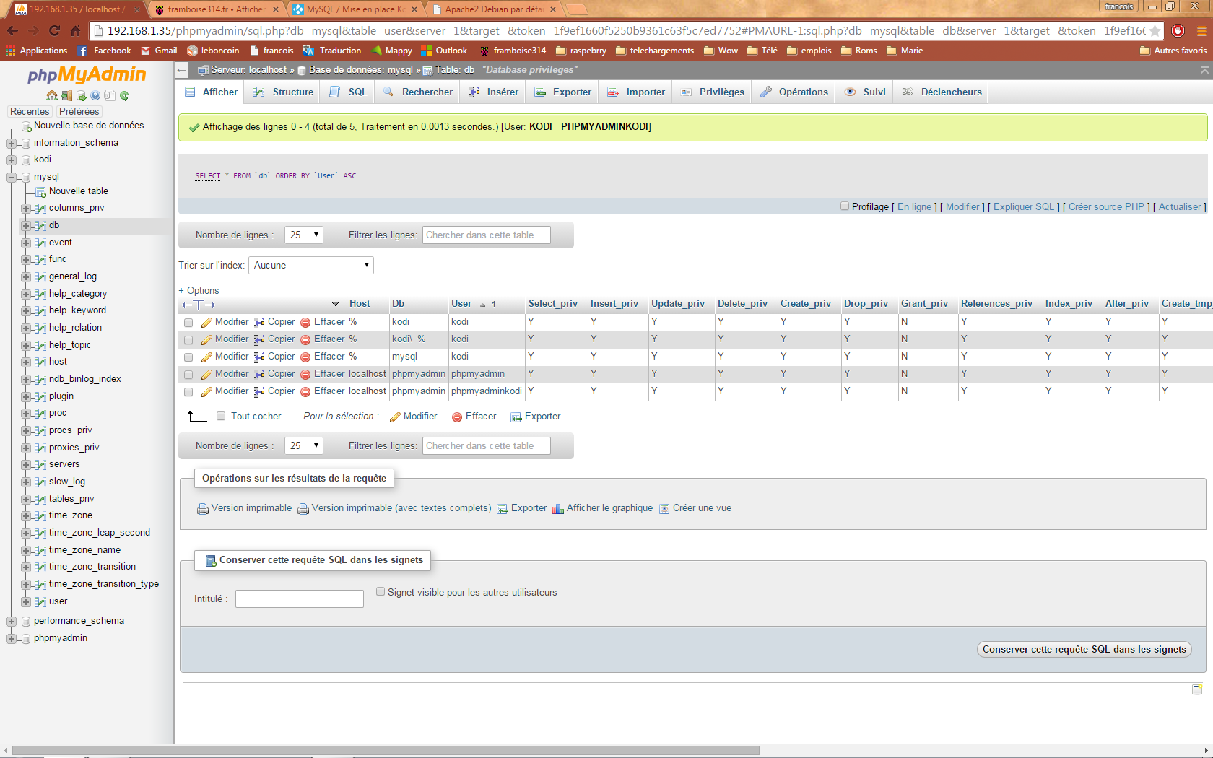Select checkbox for Db kodi row
Viewport: 1213px width, 758px height.
[x=188, y=323]
